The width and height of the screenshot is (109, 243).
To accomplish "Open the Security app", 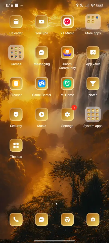I will [x=16, y=114].
